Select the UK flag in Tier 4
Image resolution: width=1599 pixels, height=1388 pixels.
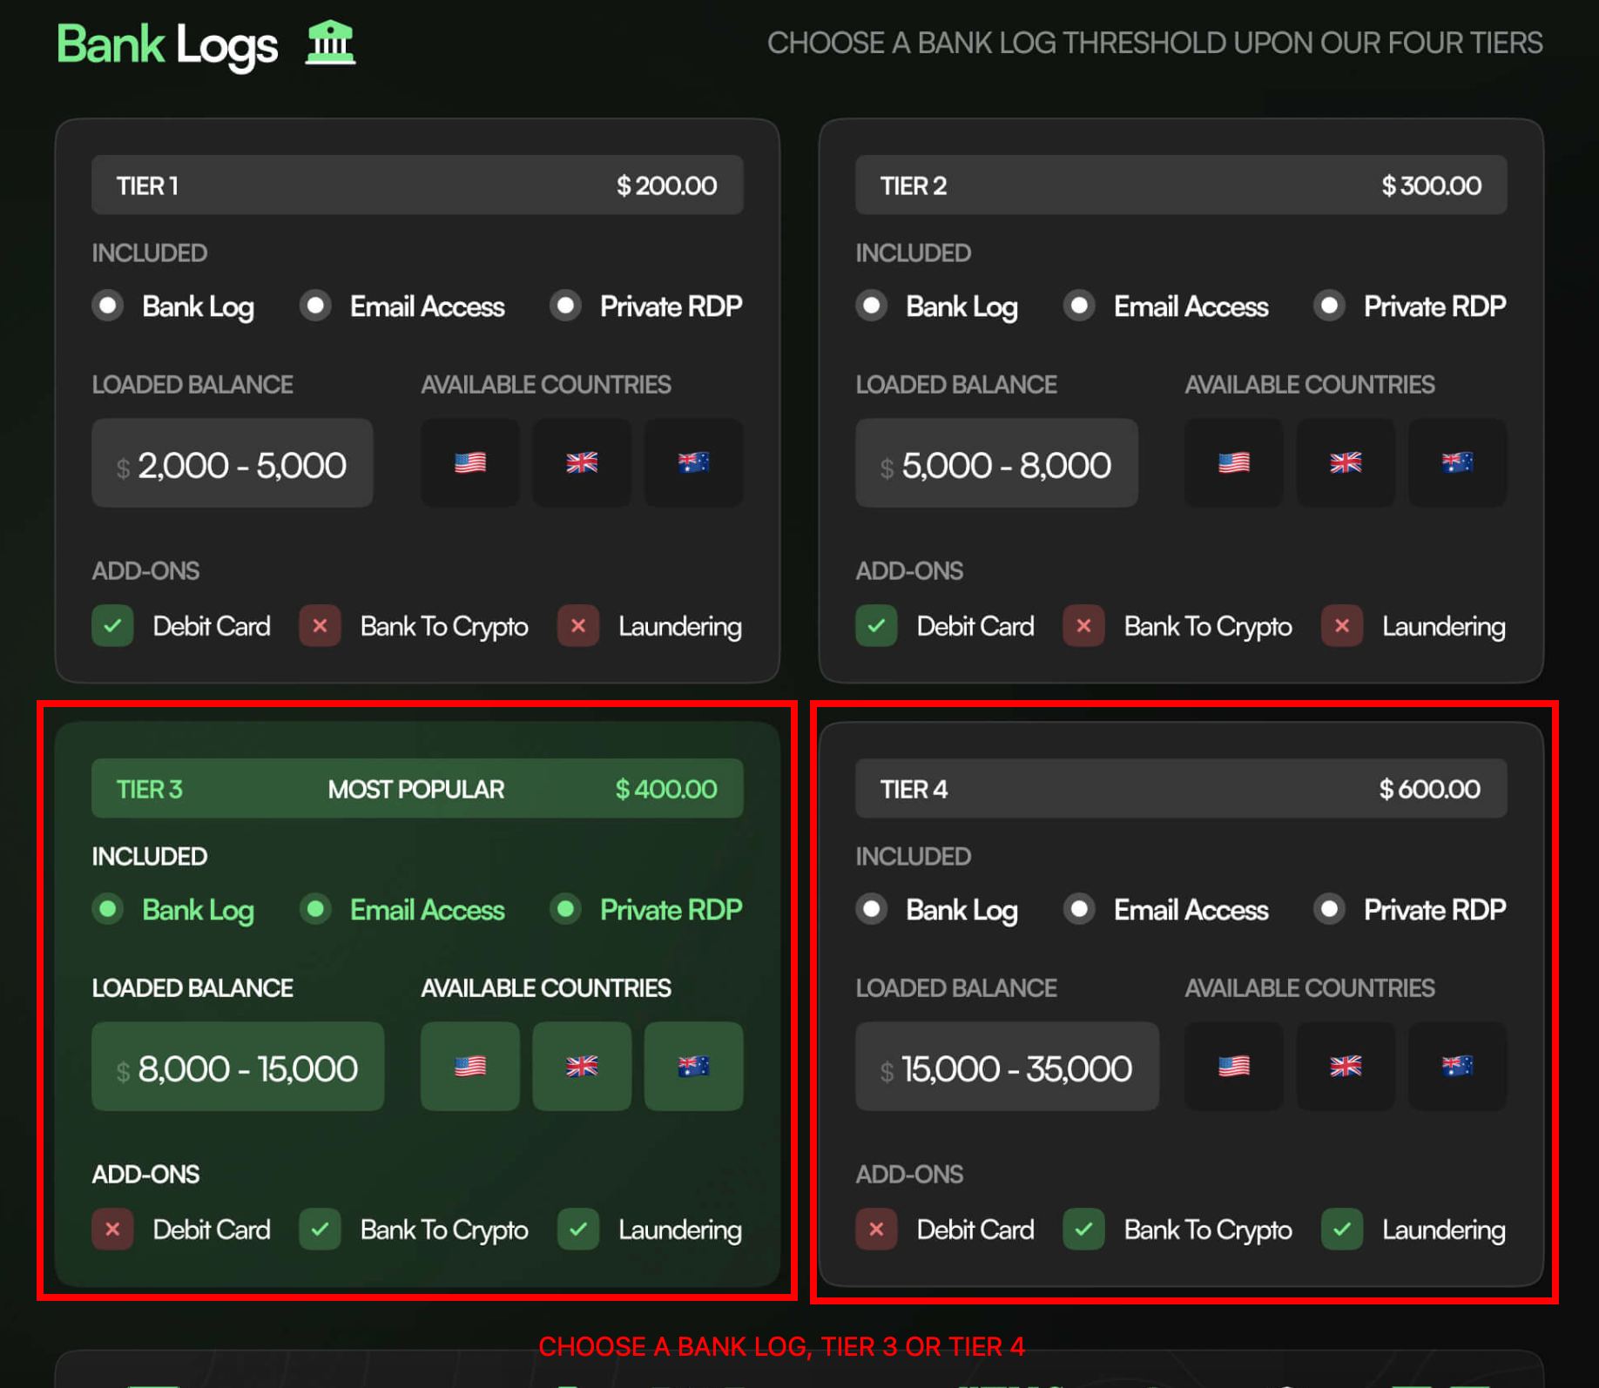[x=1346, y=1066]
